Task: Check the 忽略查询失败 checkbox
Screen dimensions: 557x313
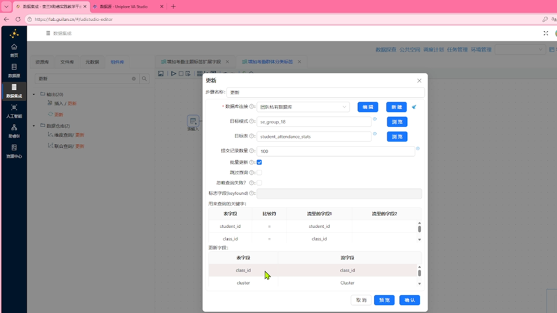Action: point(260,183)
